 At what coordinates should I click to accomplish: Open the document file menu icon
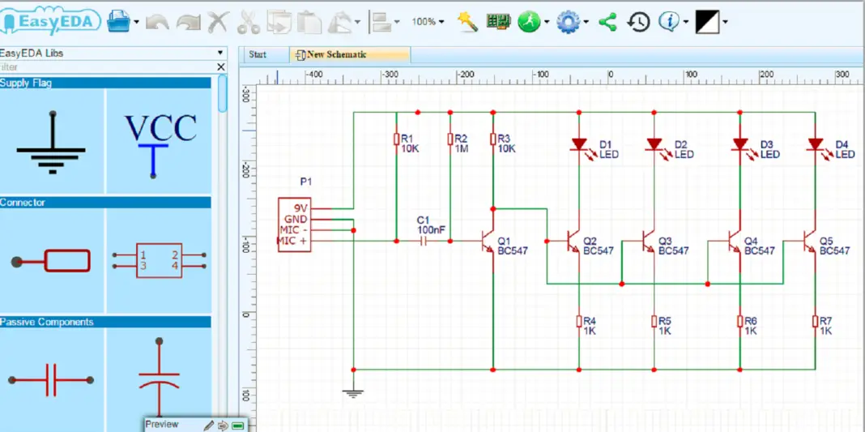(118, 22)
